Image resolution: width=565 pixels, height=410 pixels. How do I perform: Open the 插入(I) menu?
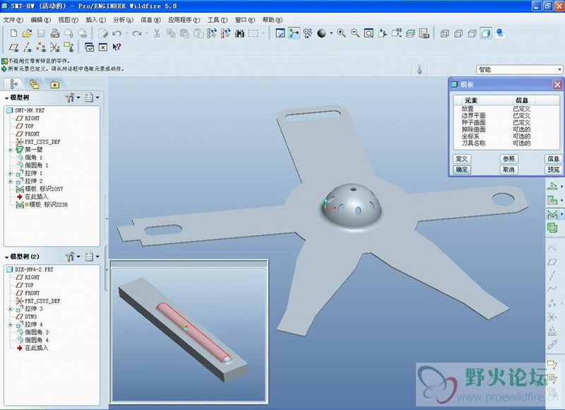pyautogui.click(x=95, y=20)
